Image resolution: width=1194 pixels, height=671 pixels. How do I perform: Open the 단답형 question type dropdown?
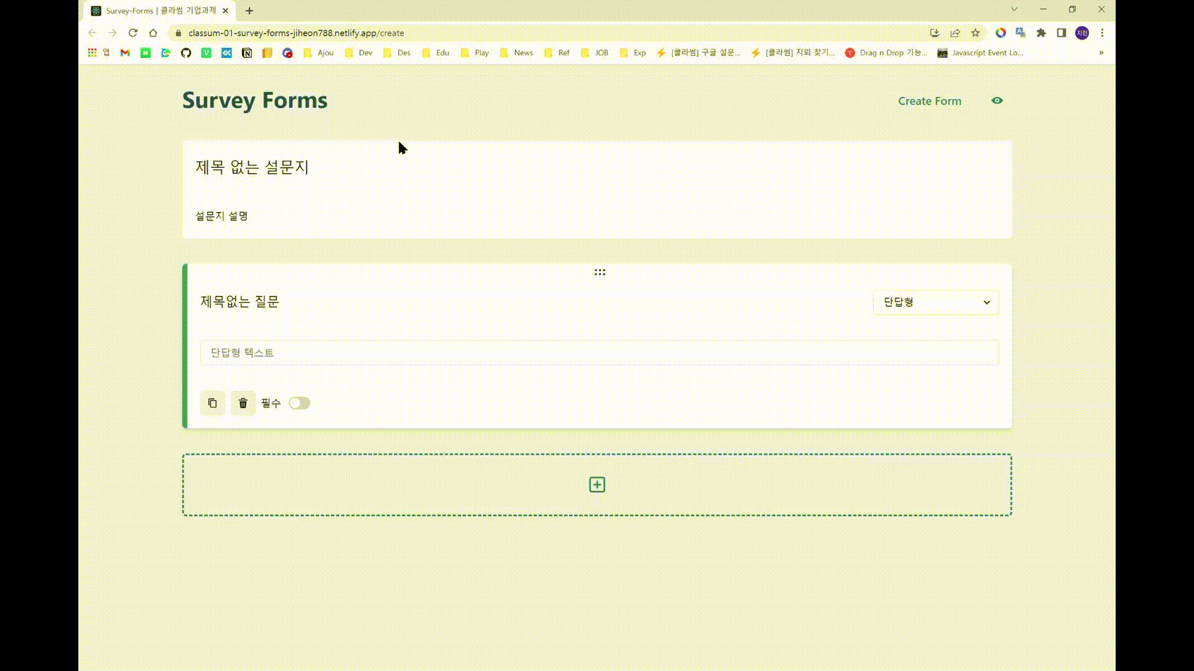click(x=936, y=303)
